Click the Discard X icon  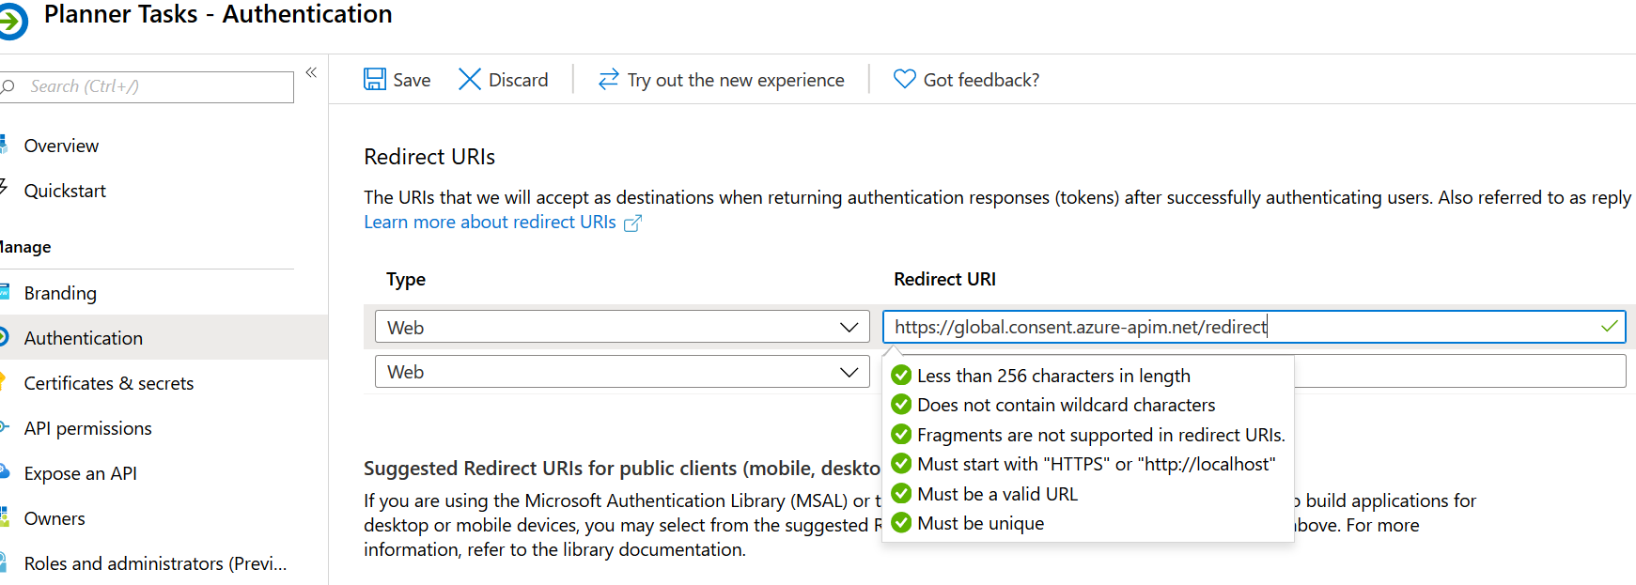click(469, 80)
